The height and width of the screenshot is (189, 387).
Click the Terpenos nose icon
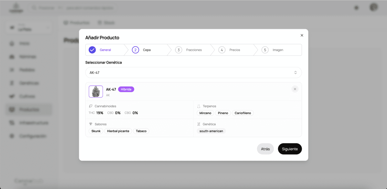[x=198, y=106]
